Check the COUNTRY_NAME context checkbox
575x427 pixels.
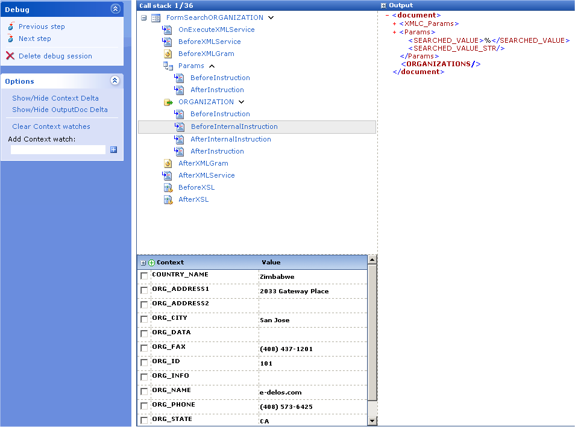click(144, 276)
